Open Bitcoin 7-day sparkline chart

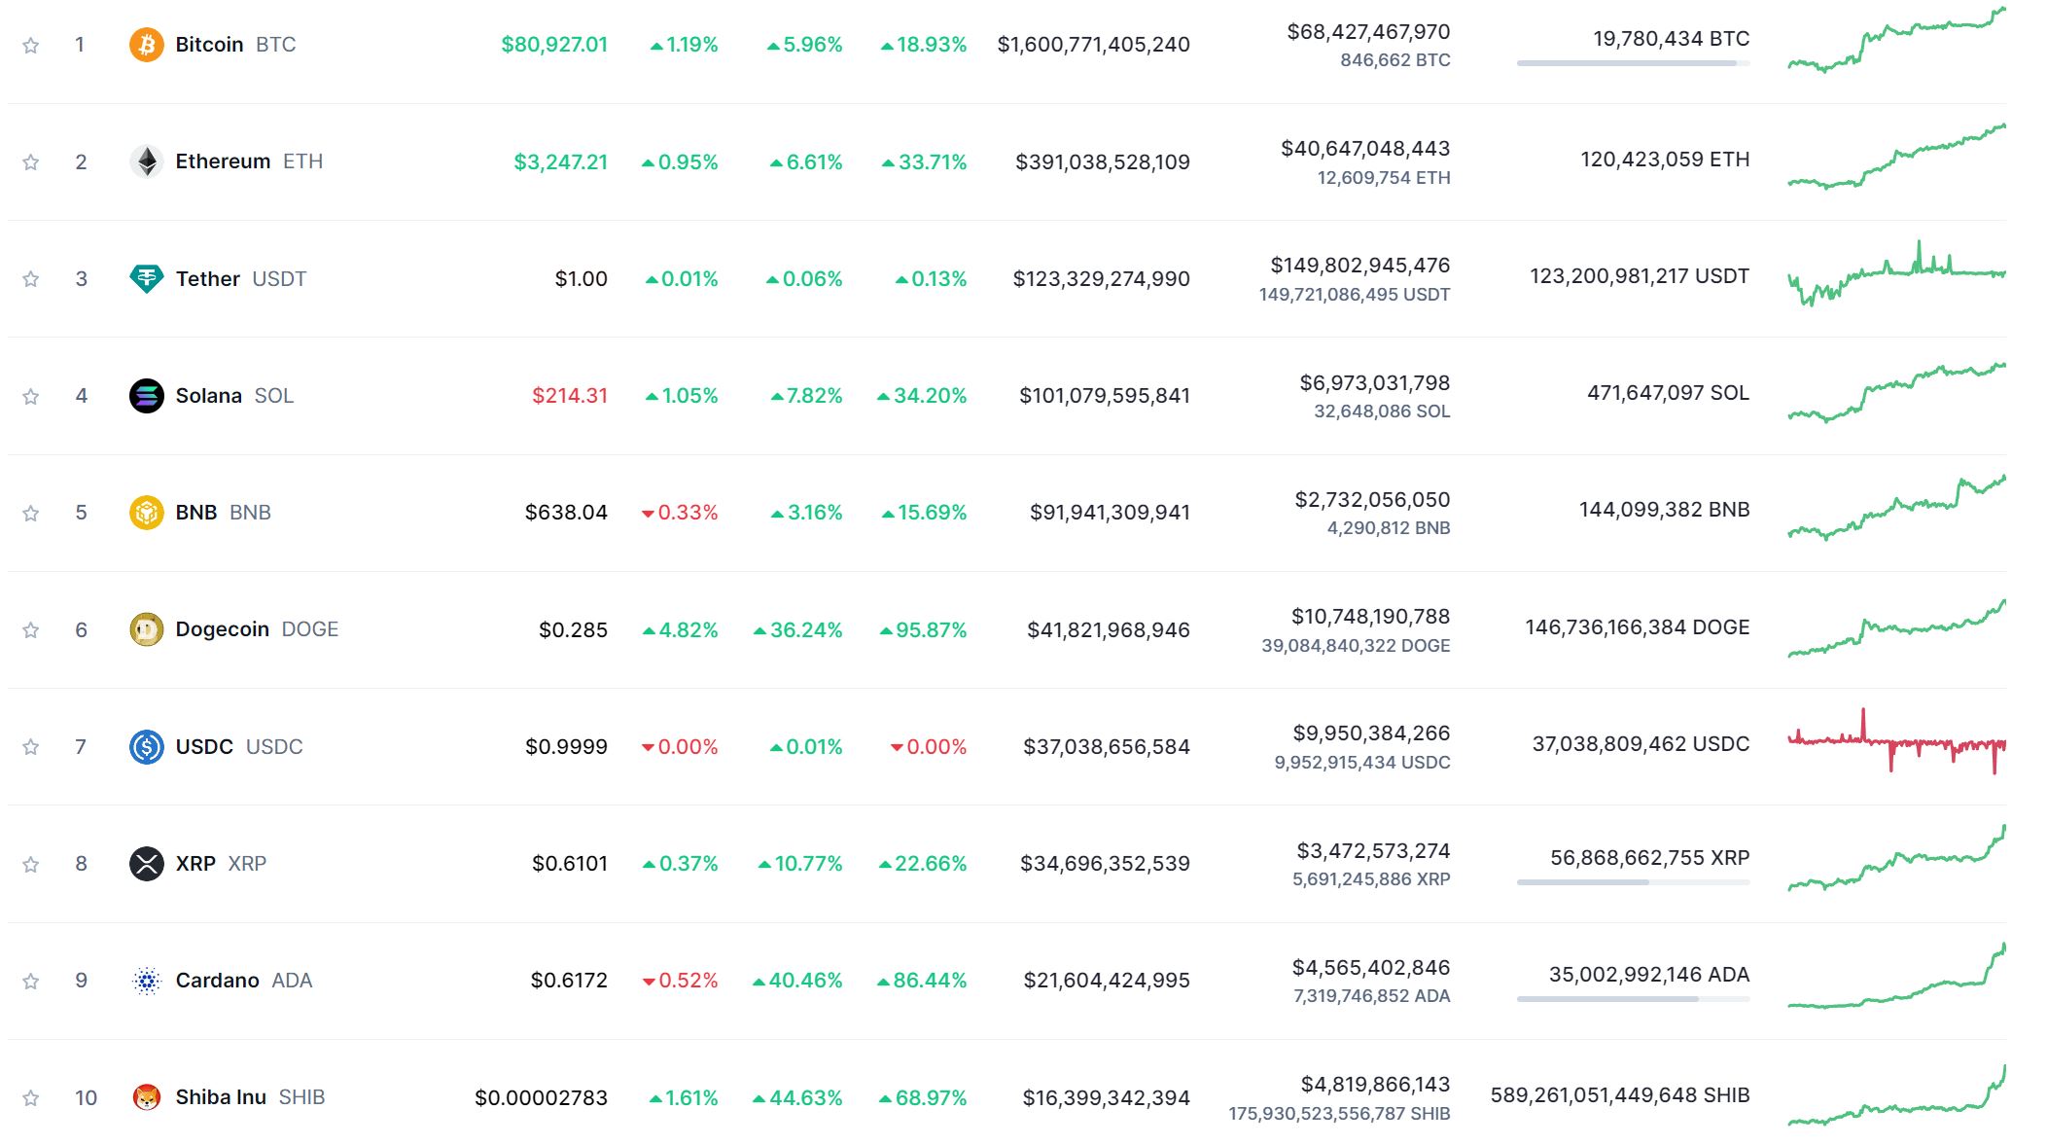[1896, 41]
